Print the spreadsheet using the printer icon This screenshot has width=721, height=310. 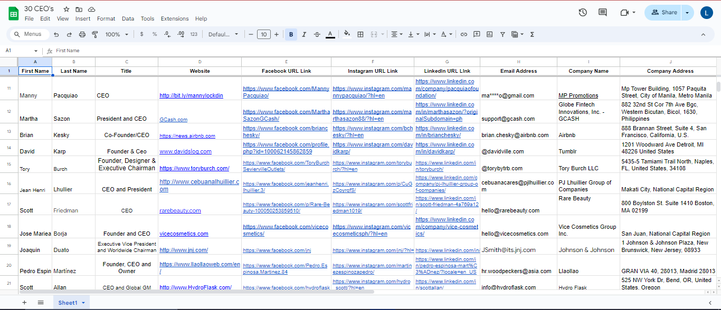[x=82, y=34]
